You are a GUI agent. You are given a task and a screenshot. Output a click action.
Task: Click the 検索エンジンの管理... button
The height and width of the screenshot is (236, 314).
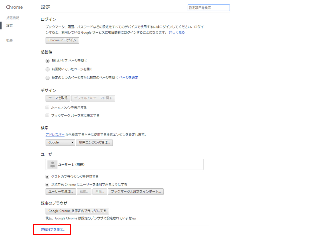tap(94, 142)
